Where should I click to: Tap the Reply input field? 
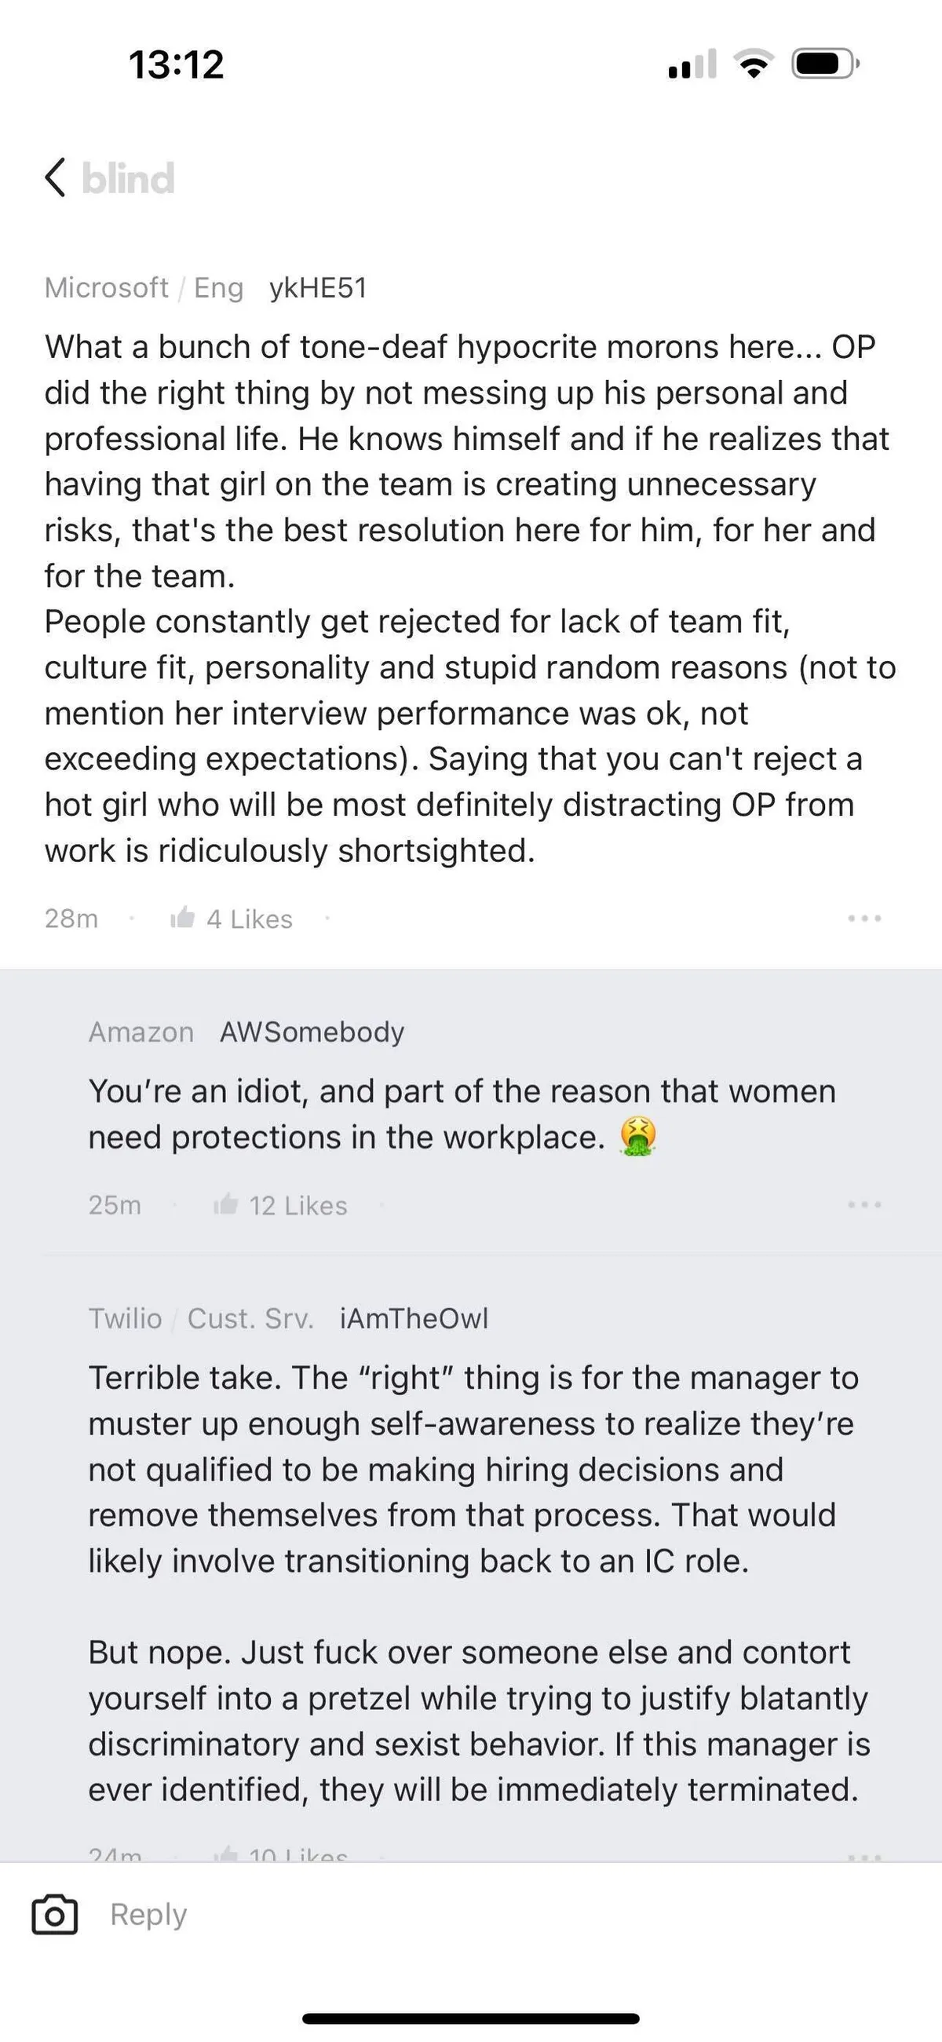[476, 1915]
